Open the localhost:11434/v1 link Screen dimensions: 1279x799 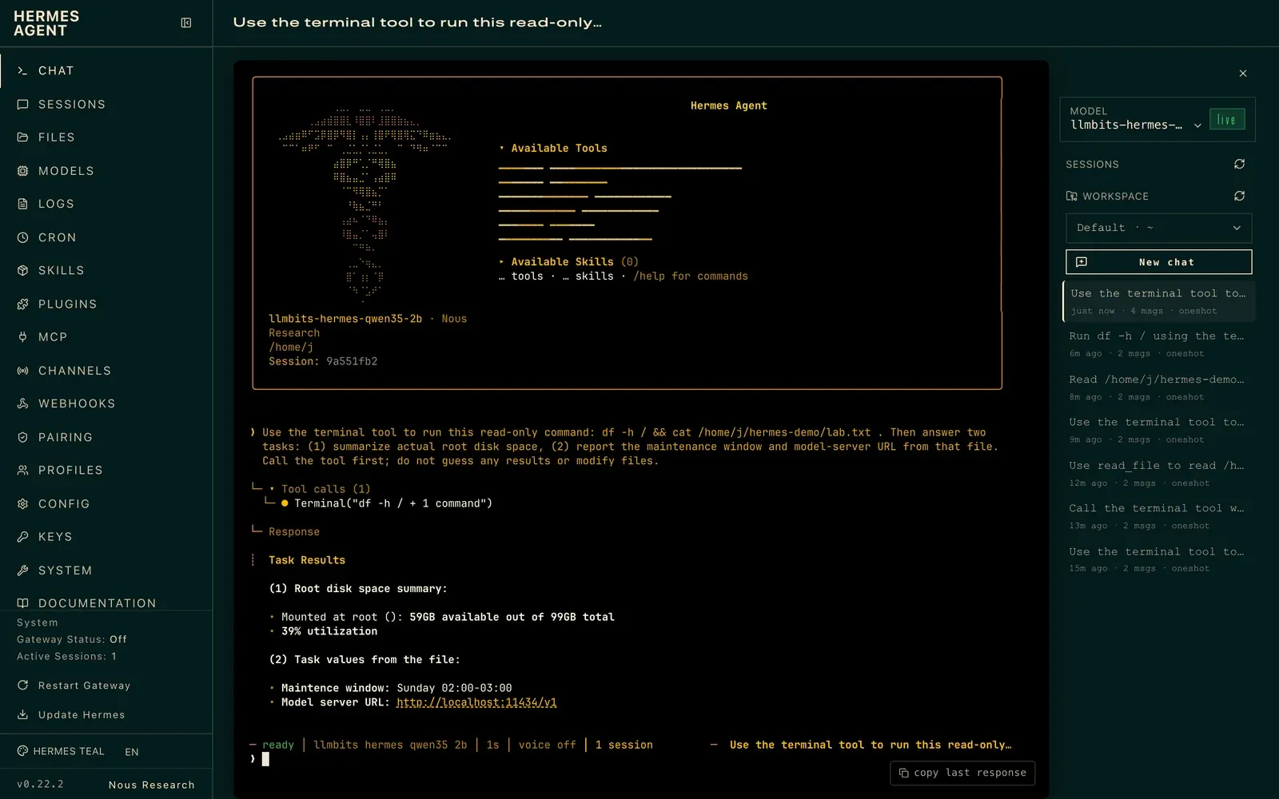pos(476,702)
